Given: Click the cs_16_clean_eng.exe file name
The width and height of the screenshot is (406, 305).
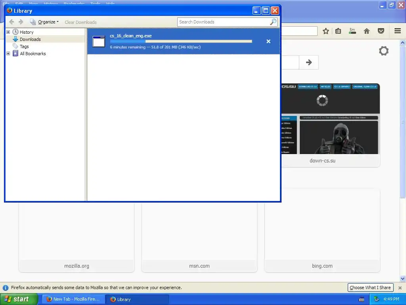Looking at the screenshot, I should point(131,36).
